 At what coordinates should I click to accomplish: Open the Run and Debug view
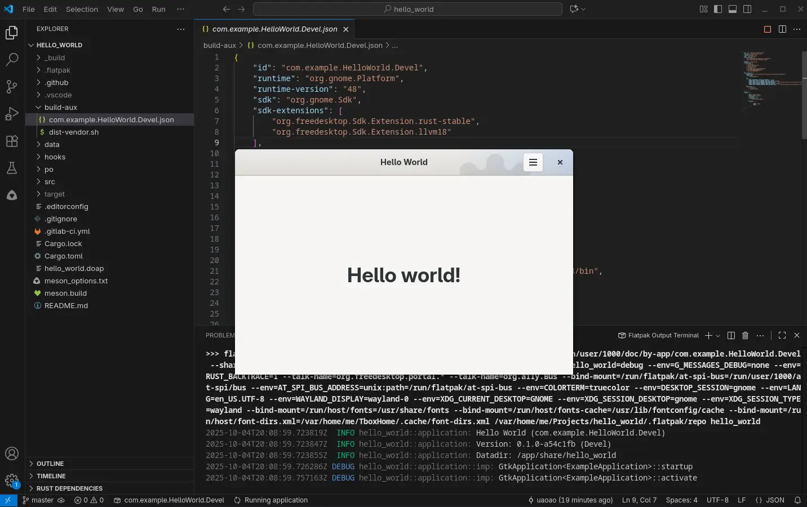pos(12,113)
